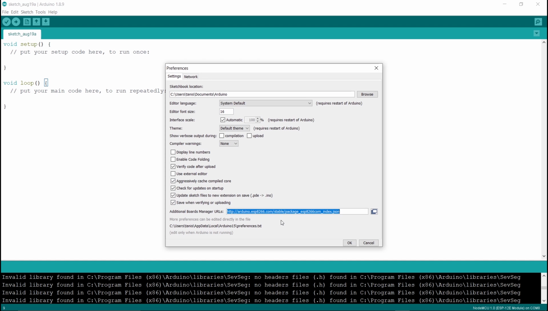Open the Tools menu
Viewport: 548px width, 311px height.
[x=40, y=12]
